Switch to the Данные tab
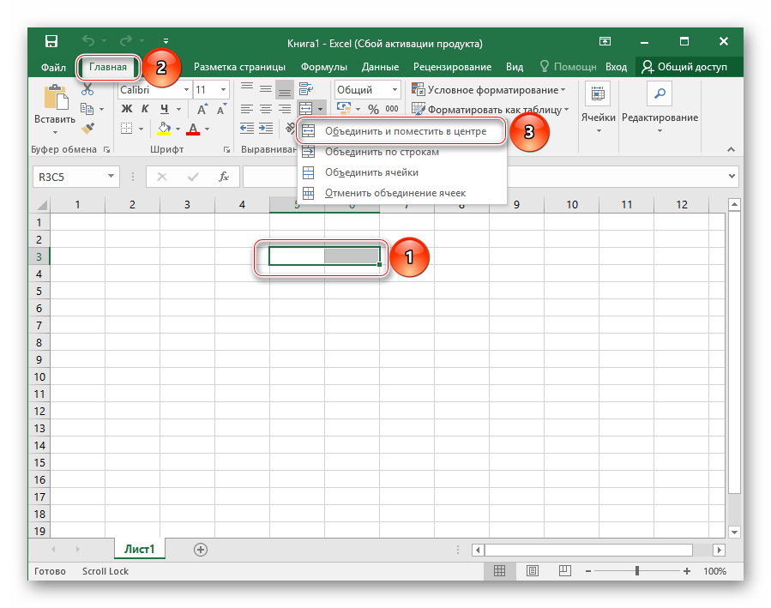 coord(380,67)
